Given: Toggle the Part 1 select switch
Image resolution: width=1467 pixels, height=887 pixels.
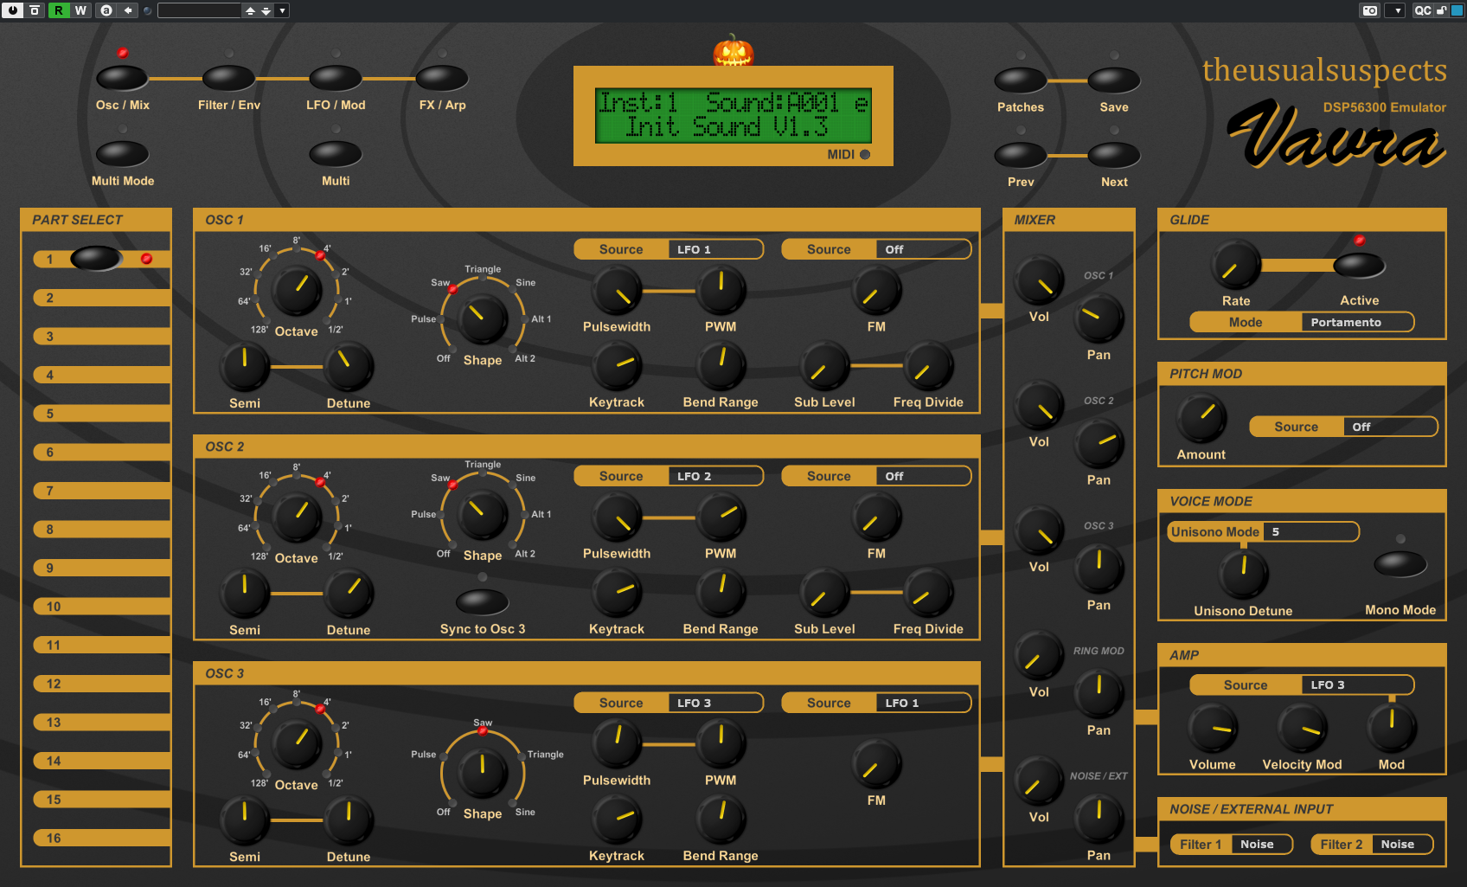Looking at the screenshot, I should [x=96, y=258].
